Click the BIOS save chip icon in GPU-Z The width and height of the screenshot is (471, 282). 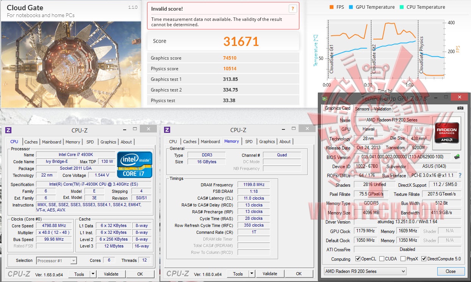pos(457,157)
